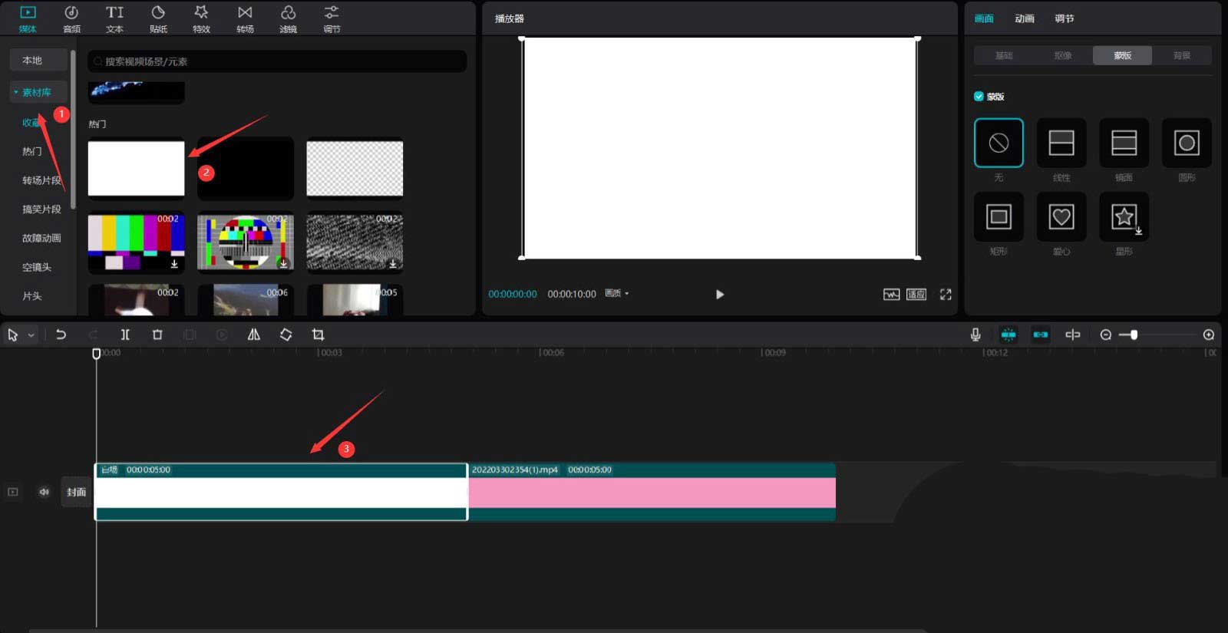1228x633 pixels.
Task: Open the pointer tool mode dropdown
Action: [31, 335]
